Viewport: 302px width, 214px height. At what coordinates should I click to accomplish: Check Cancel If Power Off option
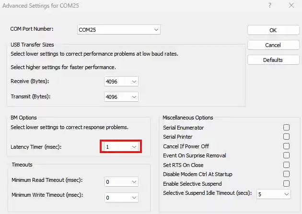[x=287, y=146]
